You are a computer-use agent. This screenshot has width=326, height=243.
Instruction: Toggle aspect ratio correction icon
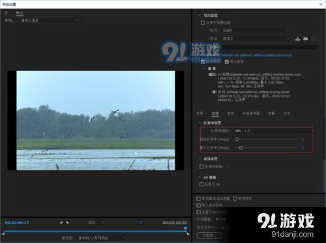click(141, 222)
